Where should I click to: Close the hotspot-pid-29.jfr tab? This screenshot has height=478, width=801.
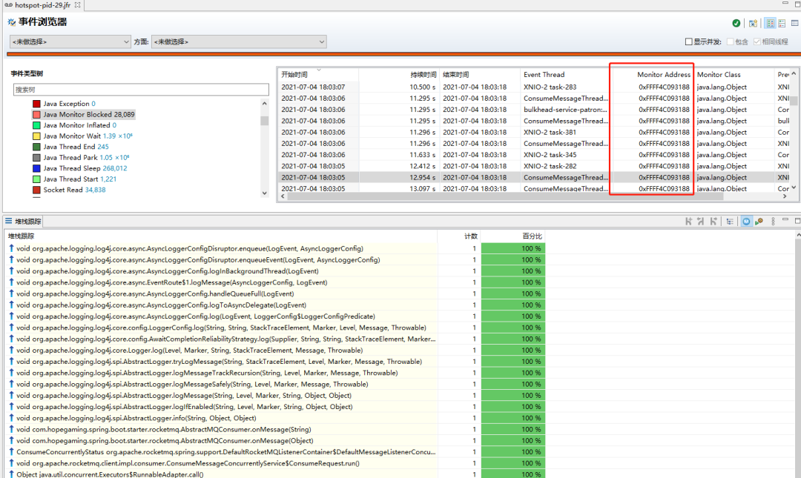77,4
